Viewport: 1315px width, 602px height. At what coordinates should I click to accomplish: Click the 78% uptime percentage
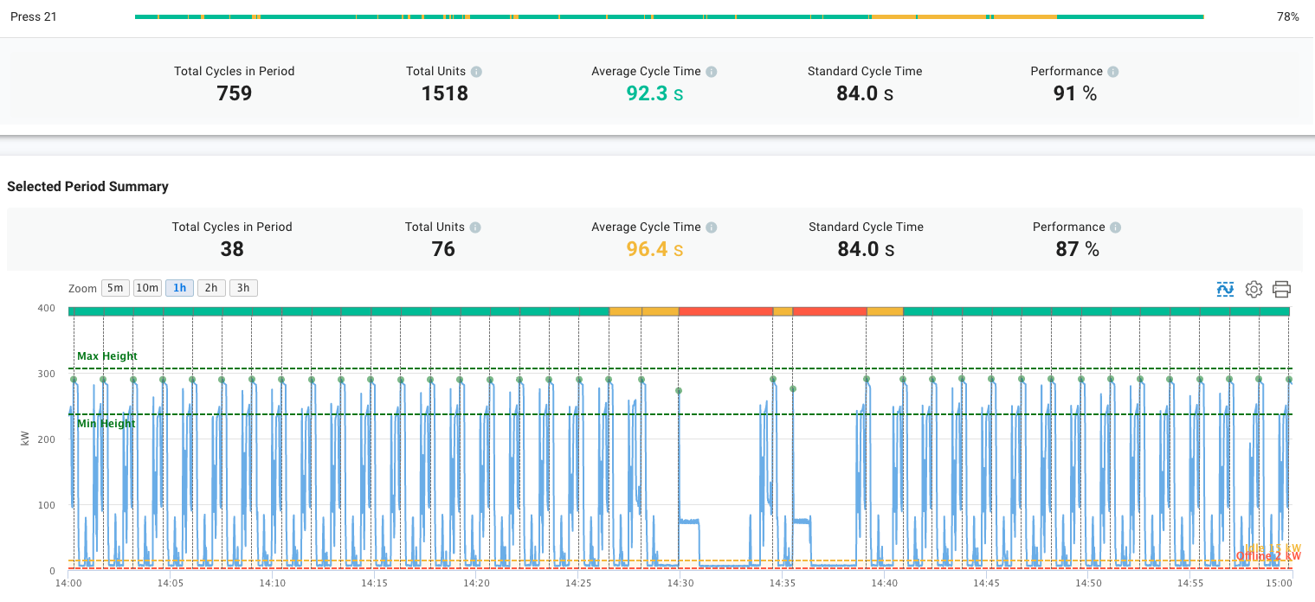[x=1287, y=16]
